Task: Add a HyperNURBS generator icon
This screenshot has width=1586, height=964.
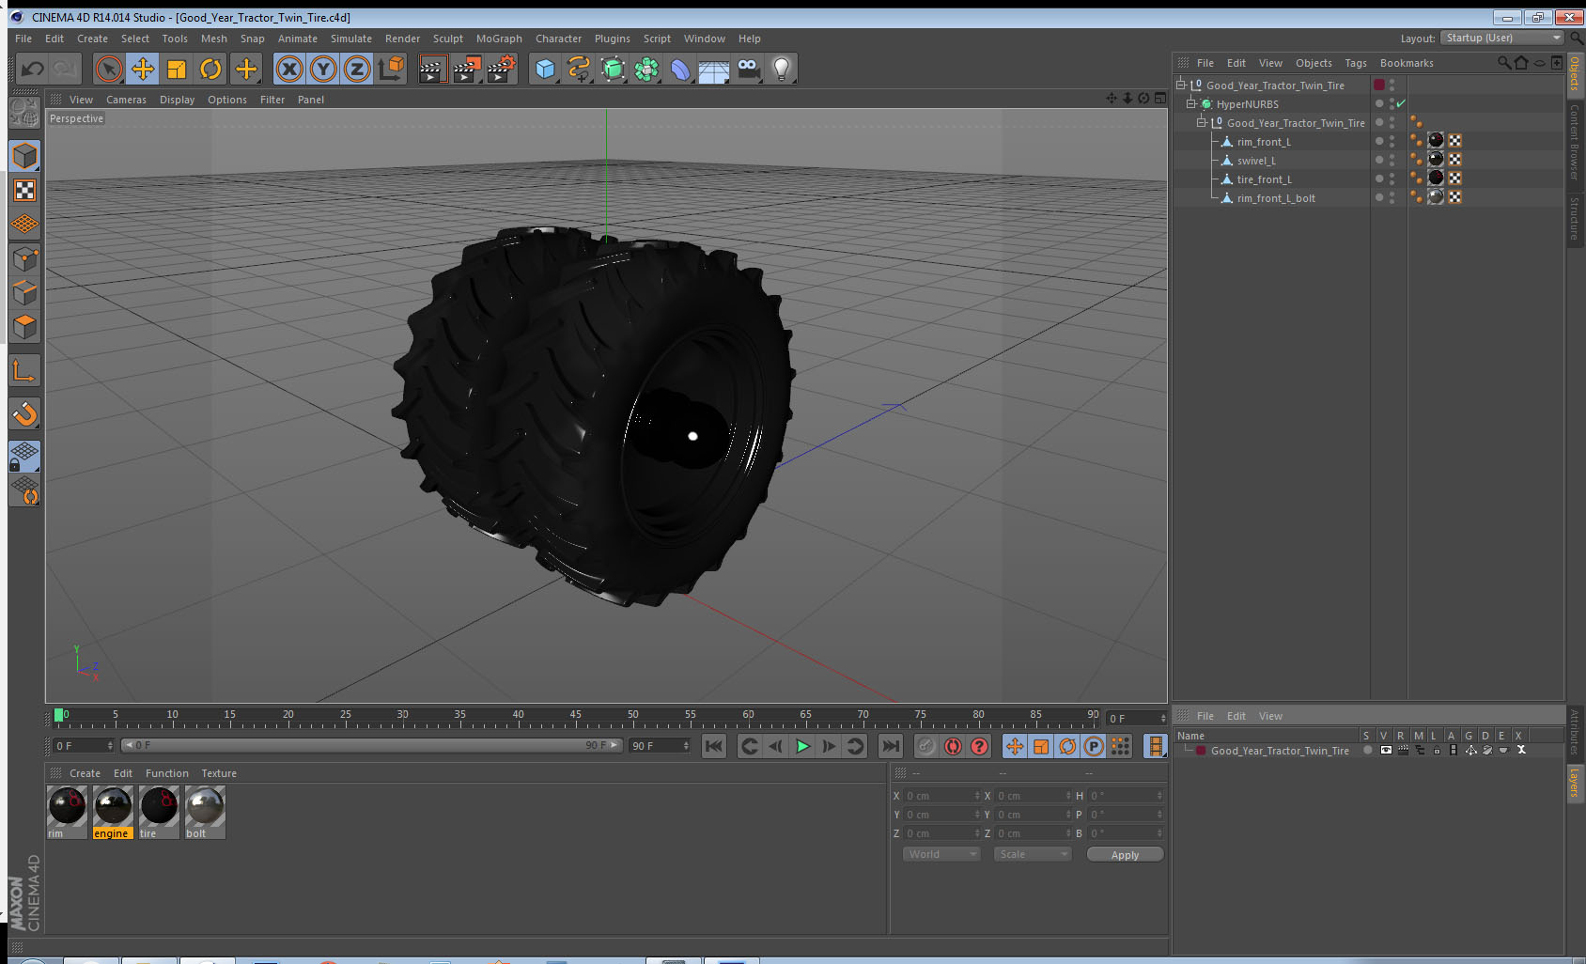Action: [x=613, y=69]
